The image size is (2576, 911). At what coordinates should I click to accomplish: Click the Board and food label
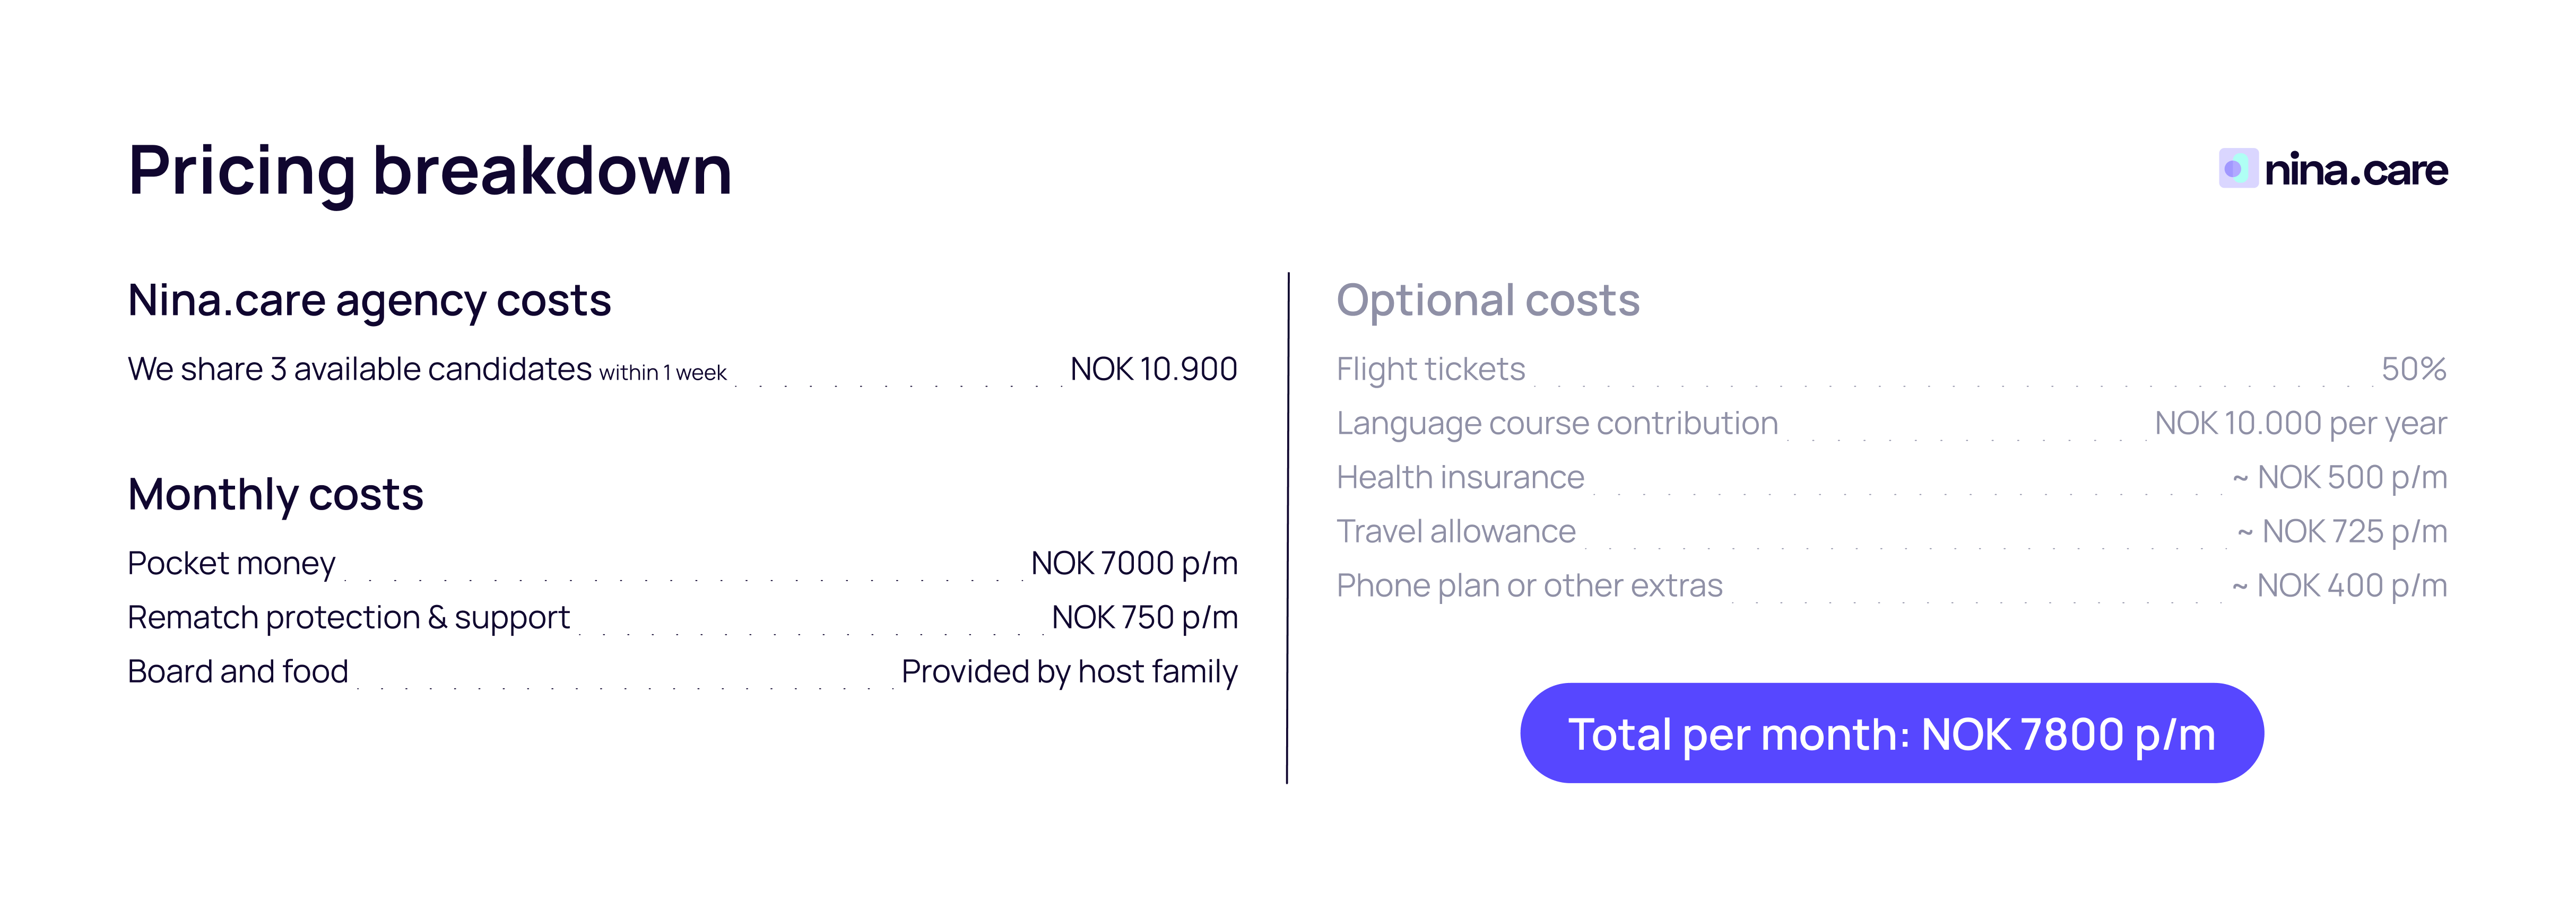coord(238,671)
